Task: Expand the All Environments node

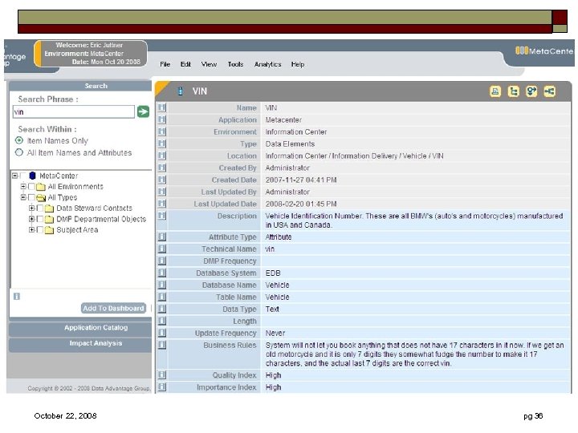Action: coord(23,186)
